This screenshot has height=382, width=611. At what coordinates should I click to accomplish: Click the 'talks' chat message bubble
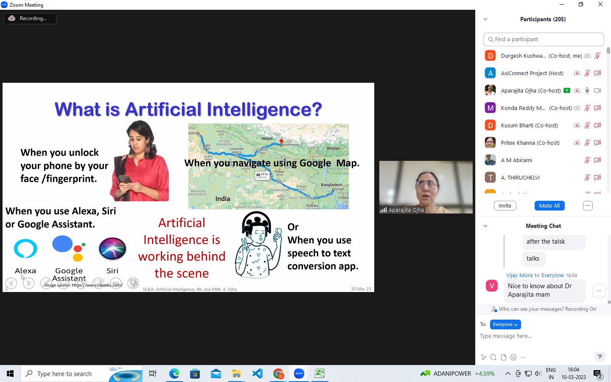pyautogui.click(x=533, y=258)
